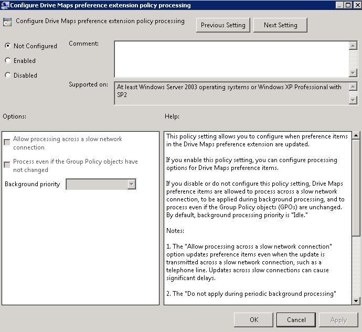This screenshot has height=332, width=362.
Task: Click Supported on box scroll down arrow
Action: tap(353, 100)
